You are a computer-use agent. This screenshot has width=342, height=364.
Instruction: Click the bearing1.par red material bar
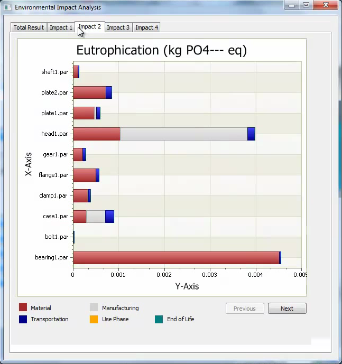[x=175, y=258]
